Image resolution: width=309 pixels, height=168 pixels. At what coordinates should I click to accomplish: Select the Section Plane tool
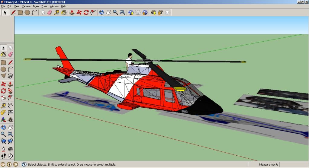10,156
